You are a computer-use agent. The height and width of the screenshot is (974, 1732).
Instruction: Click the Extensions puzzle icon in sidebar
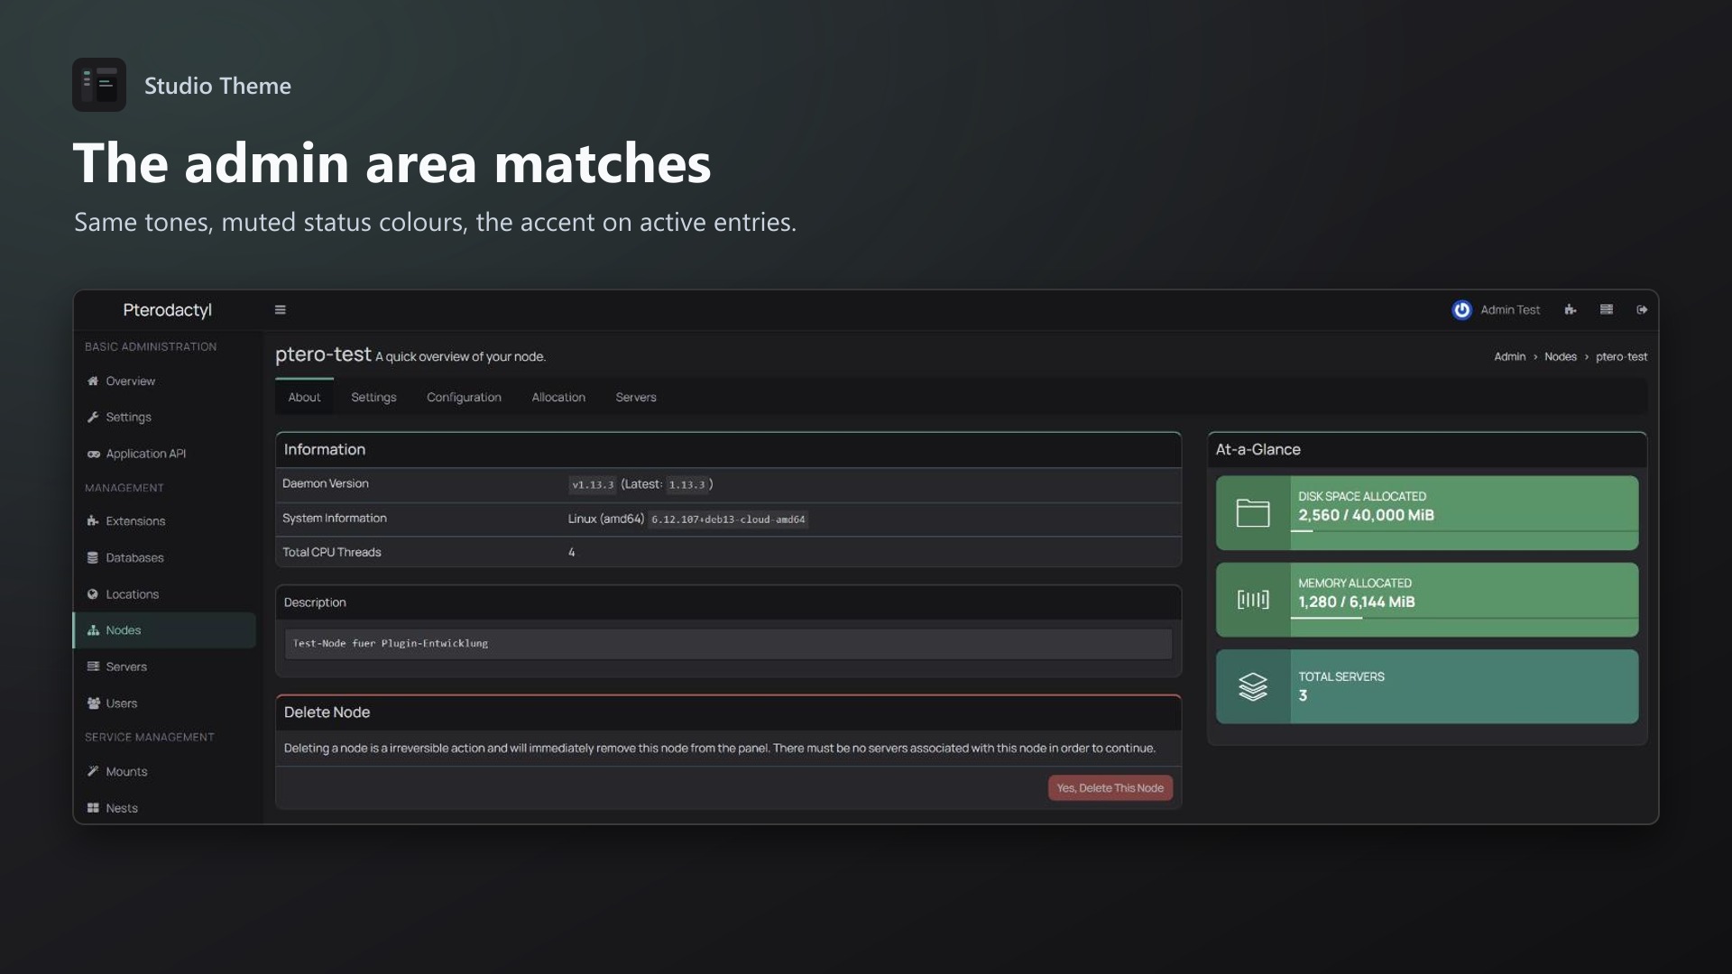[x=93, y=521]
